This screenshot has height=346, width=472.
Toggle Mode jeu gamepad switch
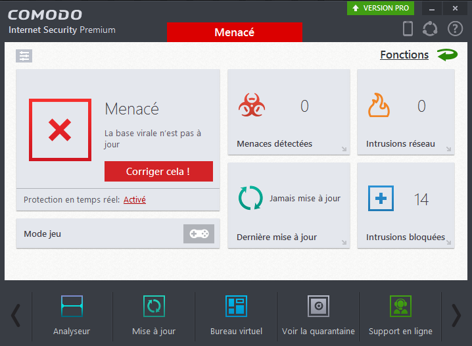click(x=199, y=234)
